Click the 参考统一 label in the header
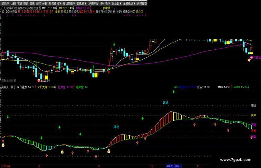Image resolution: width=261 pixels, height=168 pixels. pyautogui.click(x=108, y=8)
